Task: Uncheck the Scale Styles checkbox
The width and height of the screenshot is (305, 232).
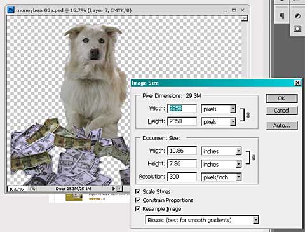Action: click(138, 191)
